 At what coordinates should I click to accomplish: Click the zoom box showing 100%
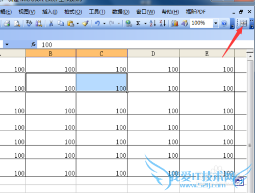click(201, 23)
